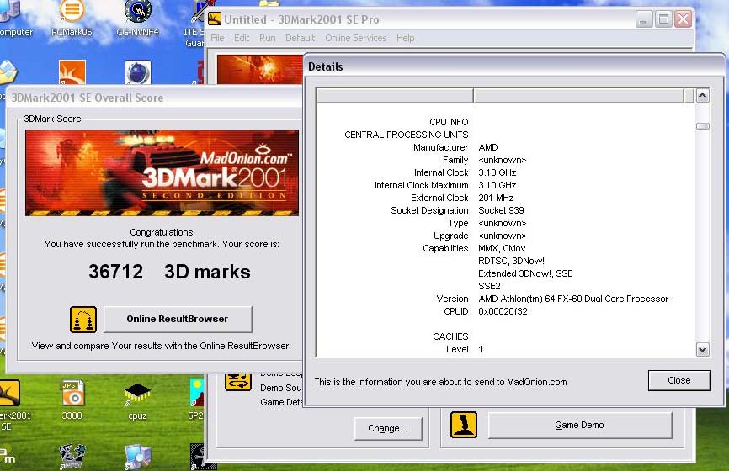Minimize the 3DMark2001 SE Pro window
This screenshot has width=729, height=471.
point(644,19)
